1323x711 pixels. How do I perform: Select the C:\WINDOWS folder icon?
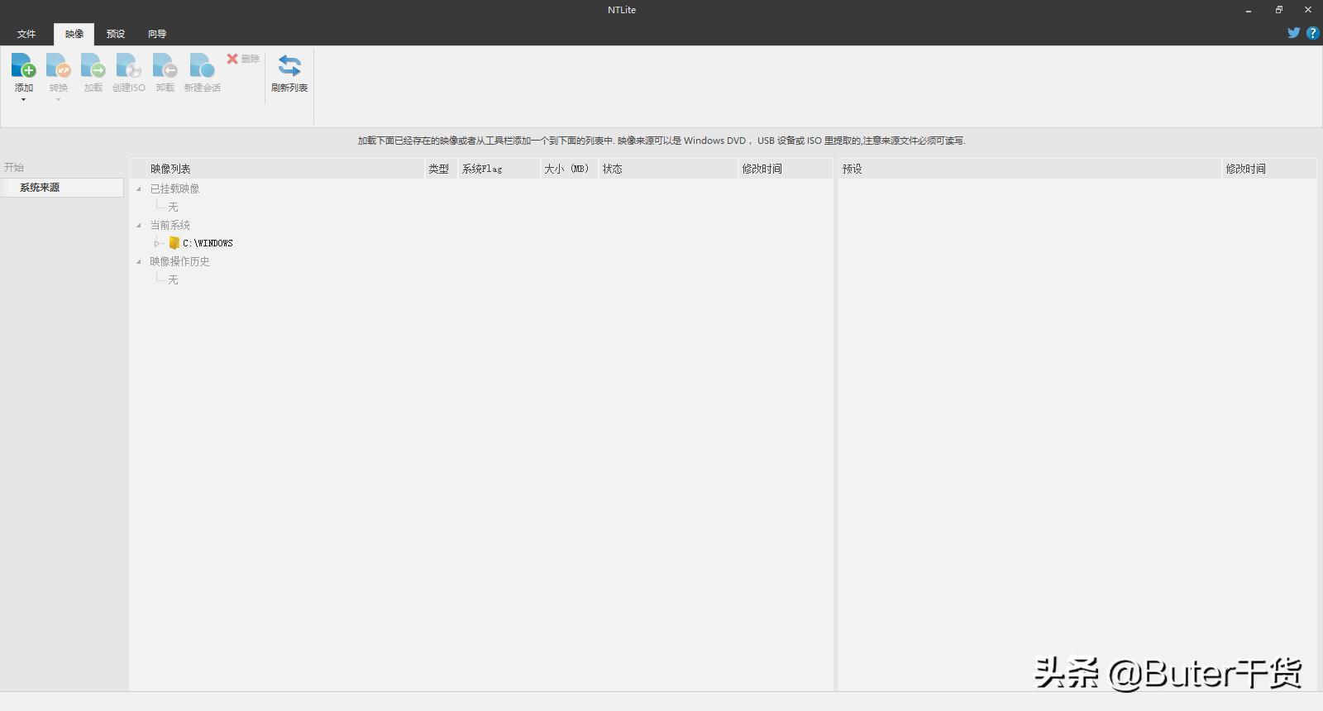coord(174,243)
